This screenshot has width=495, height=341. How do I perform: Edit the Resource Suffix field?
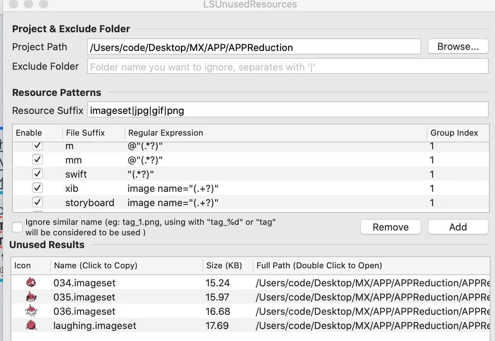click(288, 110)
